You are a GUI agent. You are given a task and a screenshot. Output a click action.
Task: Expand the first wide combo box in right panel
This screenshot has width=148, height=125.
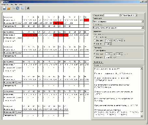click(x=142, y=22)
